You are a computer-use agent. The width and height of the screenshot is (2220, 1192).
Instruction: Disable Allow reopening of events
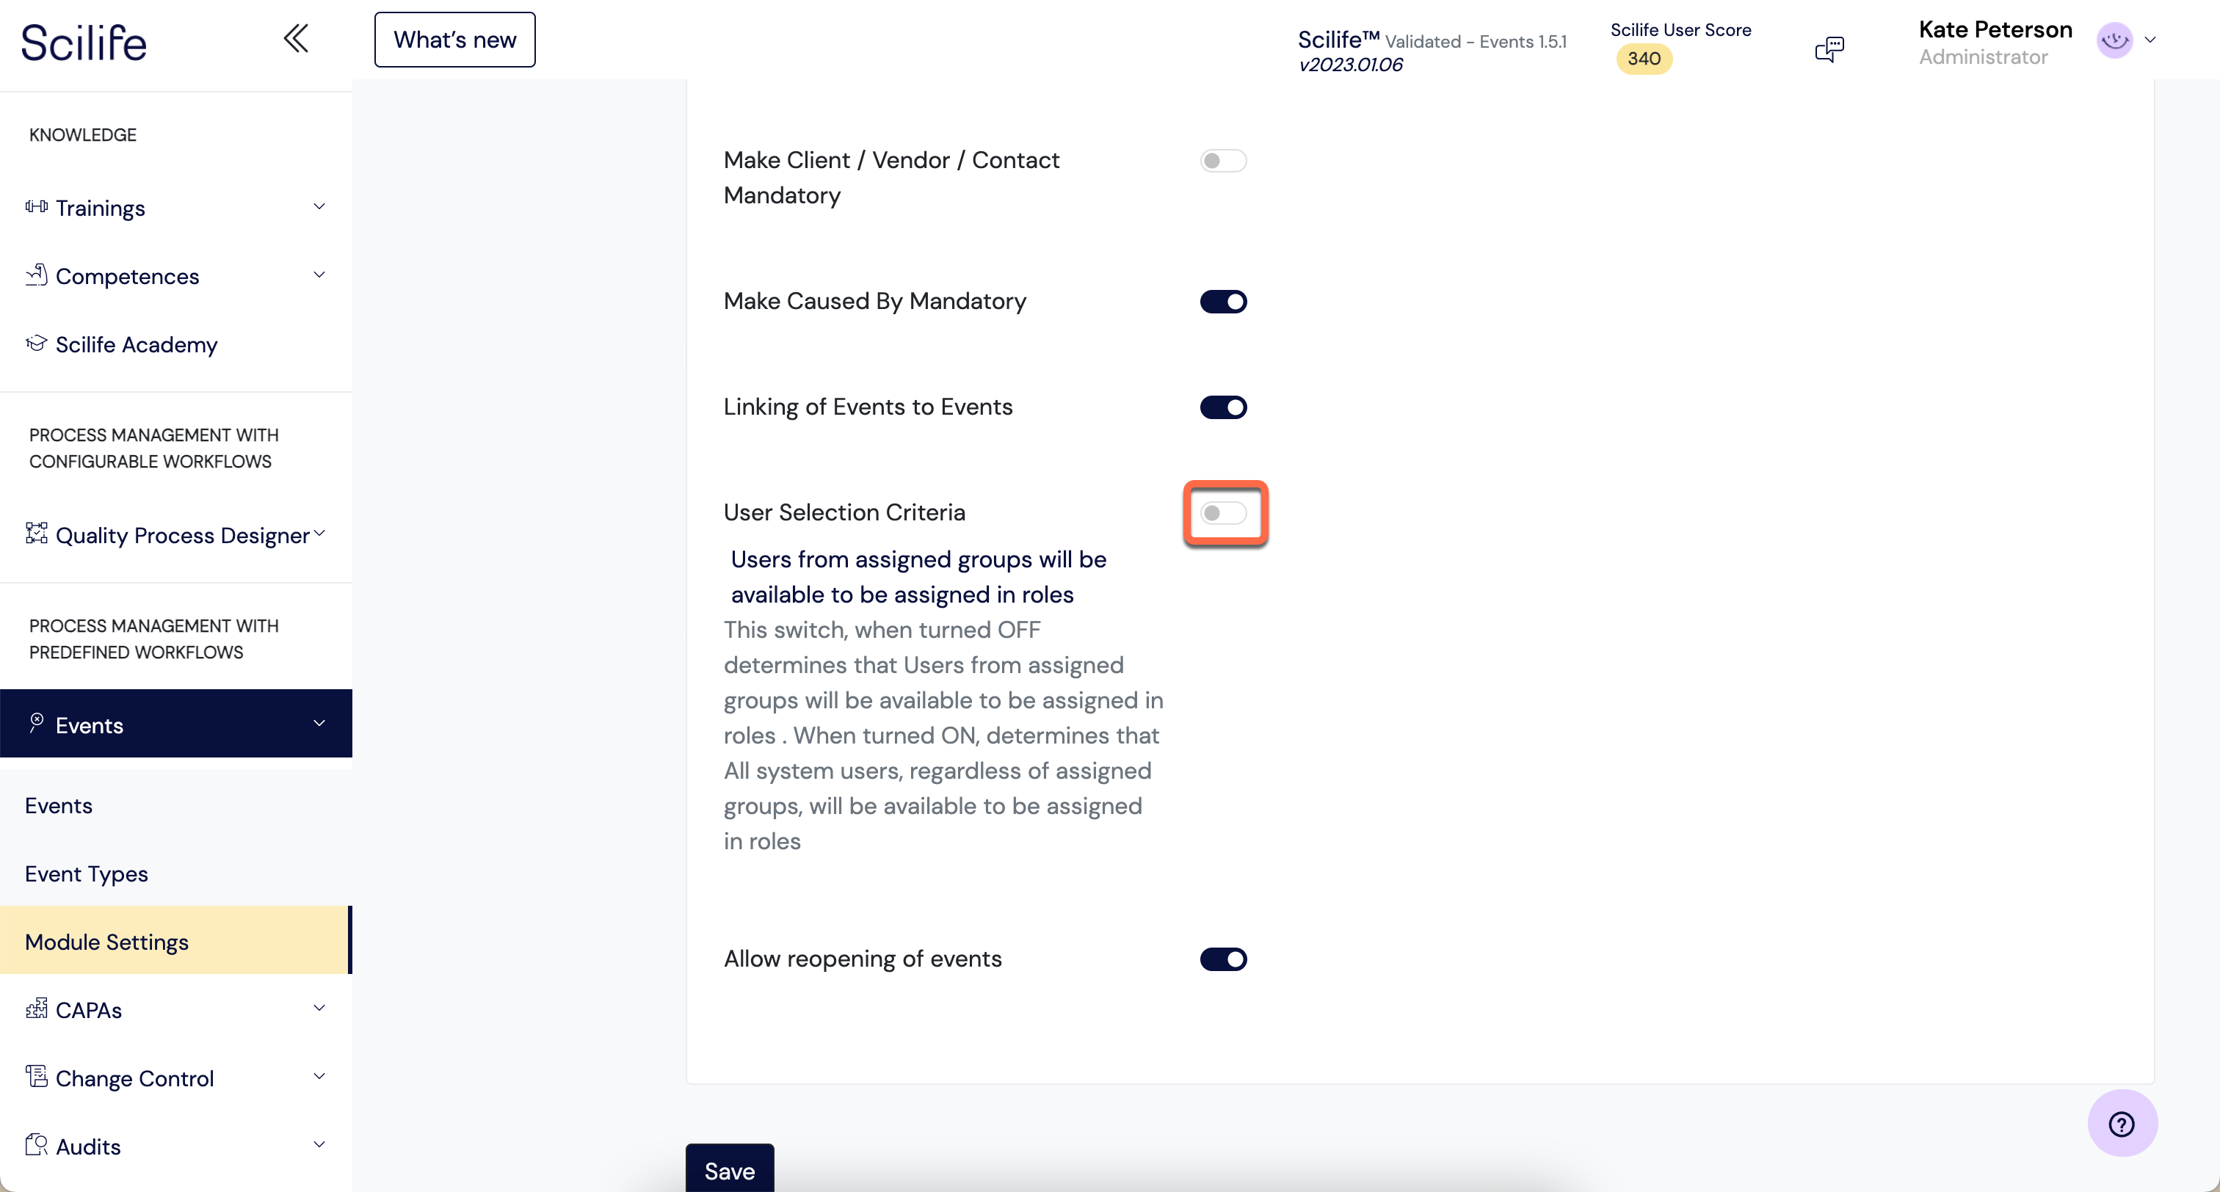click(x=1223, y=959)
